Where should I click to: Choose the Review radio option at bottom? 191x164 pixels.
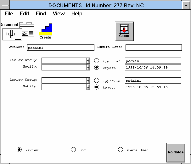coord(19,150)
